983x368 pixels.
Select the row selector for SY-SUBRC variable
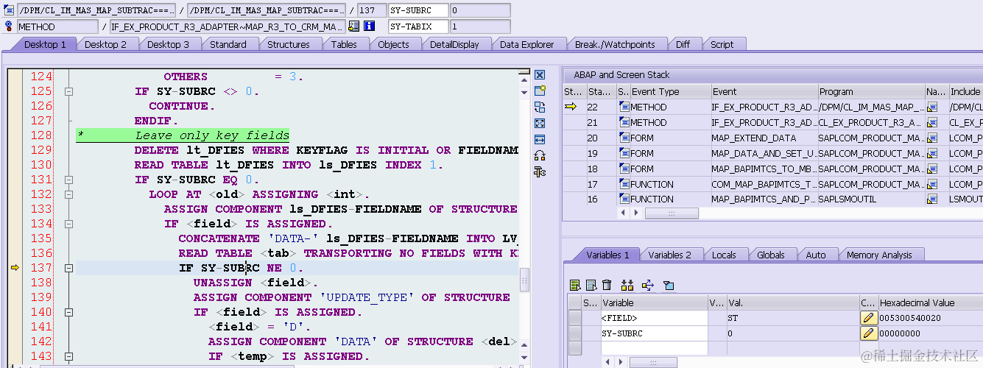[x=574, y=333]
